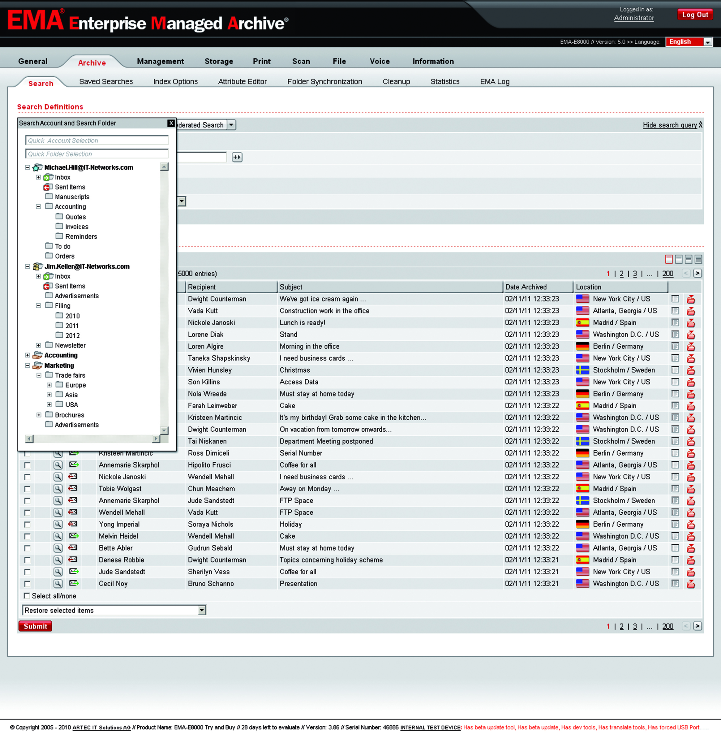
Task: Click restore icon for Madrid / Spain row
Action: pos(691,323)
